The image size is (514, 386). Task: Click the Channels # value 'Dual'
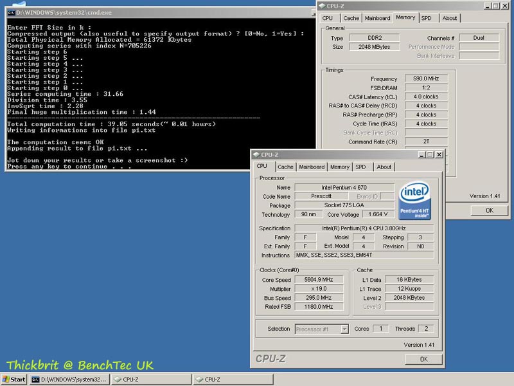click(479, 38)
